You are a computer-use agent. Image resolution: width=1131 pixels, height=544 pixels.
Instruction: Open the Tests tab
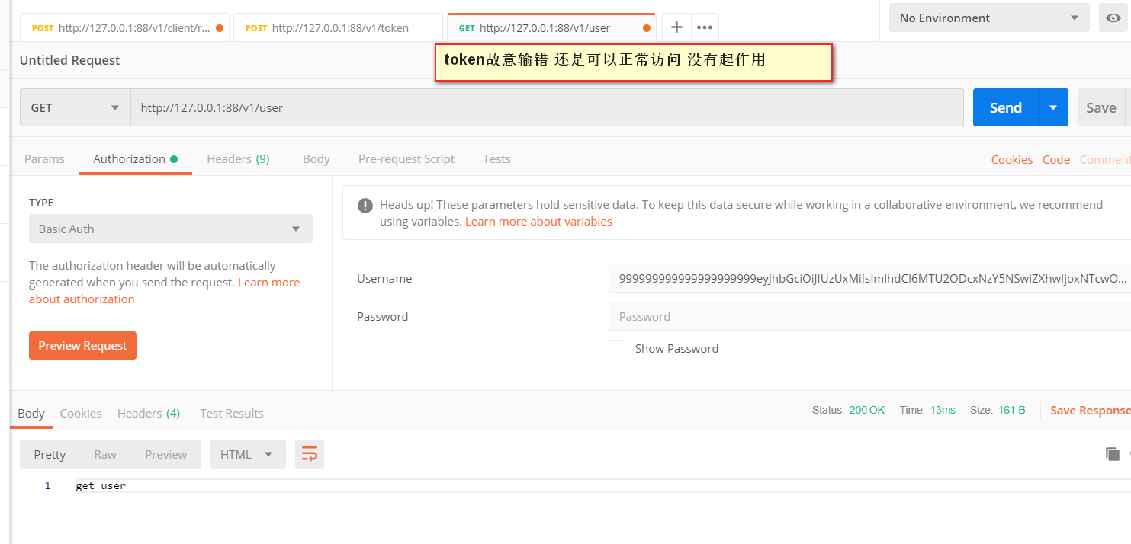(x=496, y=158)
